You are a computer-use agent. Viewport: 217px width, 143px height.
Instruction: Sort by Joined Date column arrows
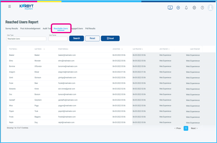(122, 49)
